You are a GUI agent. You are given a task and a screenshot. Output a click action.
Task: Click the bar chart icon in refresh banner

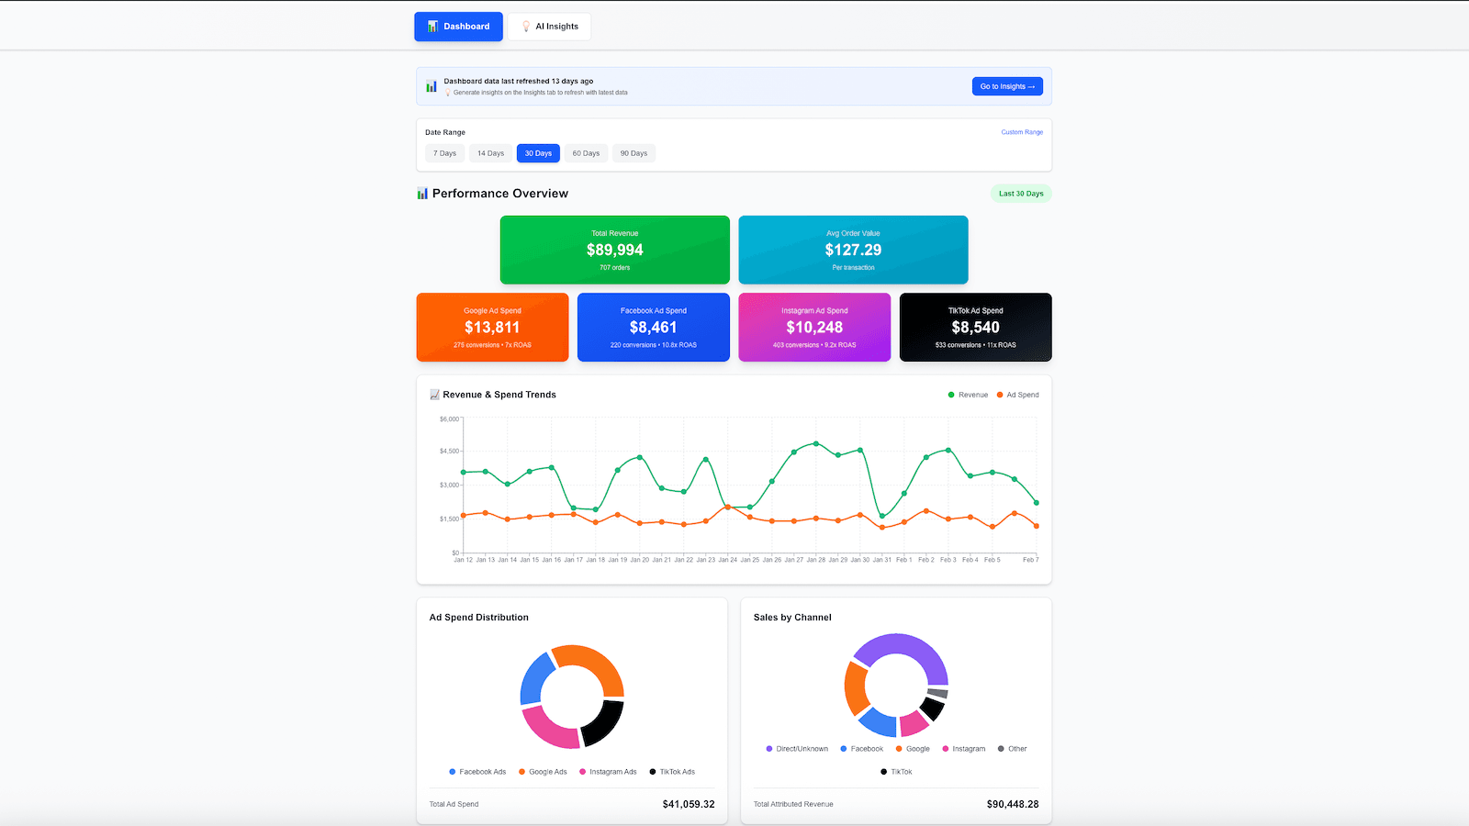(432, 86)
